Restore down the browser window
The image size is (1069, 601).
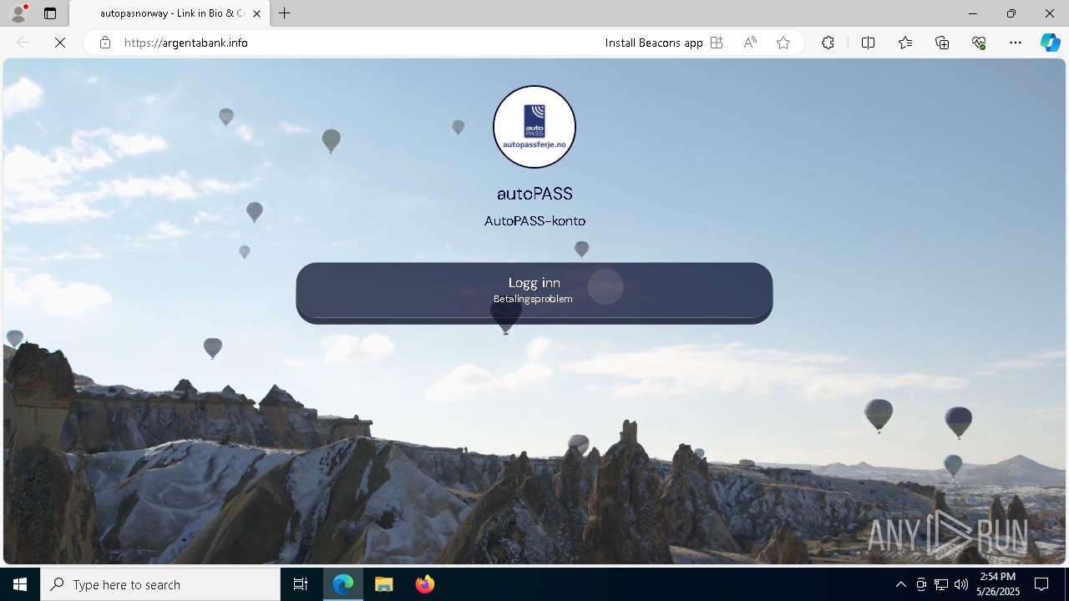point(1011,13)
